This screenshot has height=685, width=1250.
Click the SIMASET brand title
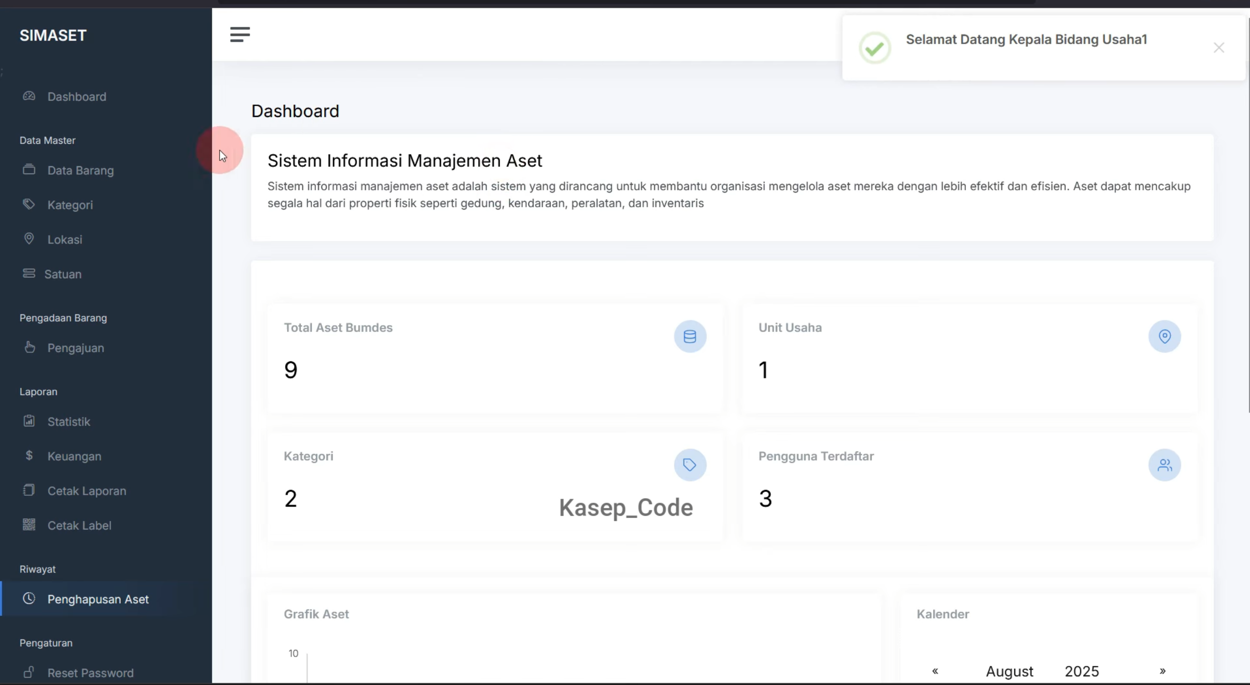coord(53,35)
